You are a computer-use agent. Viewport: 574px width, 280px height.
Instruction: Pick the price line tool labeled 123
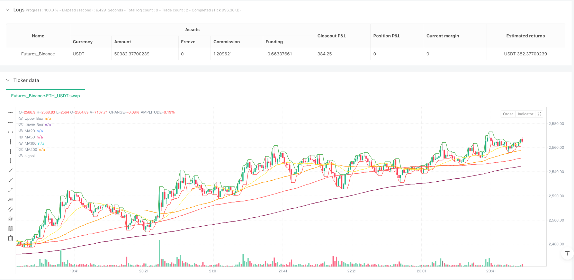point(11,200)
